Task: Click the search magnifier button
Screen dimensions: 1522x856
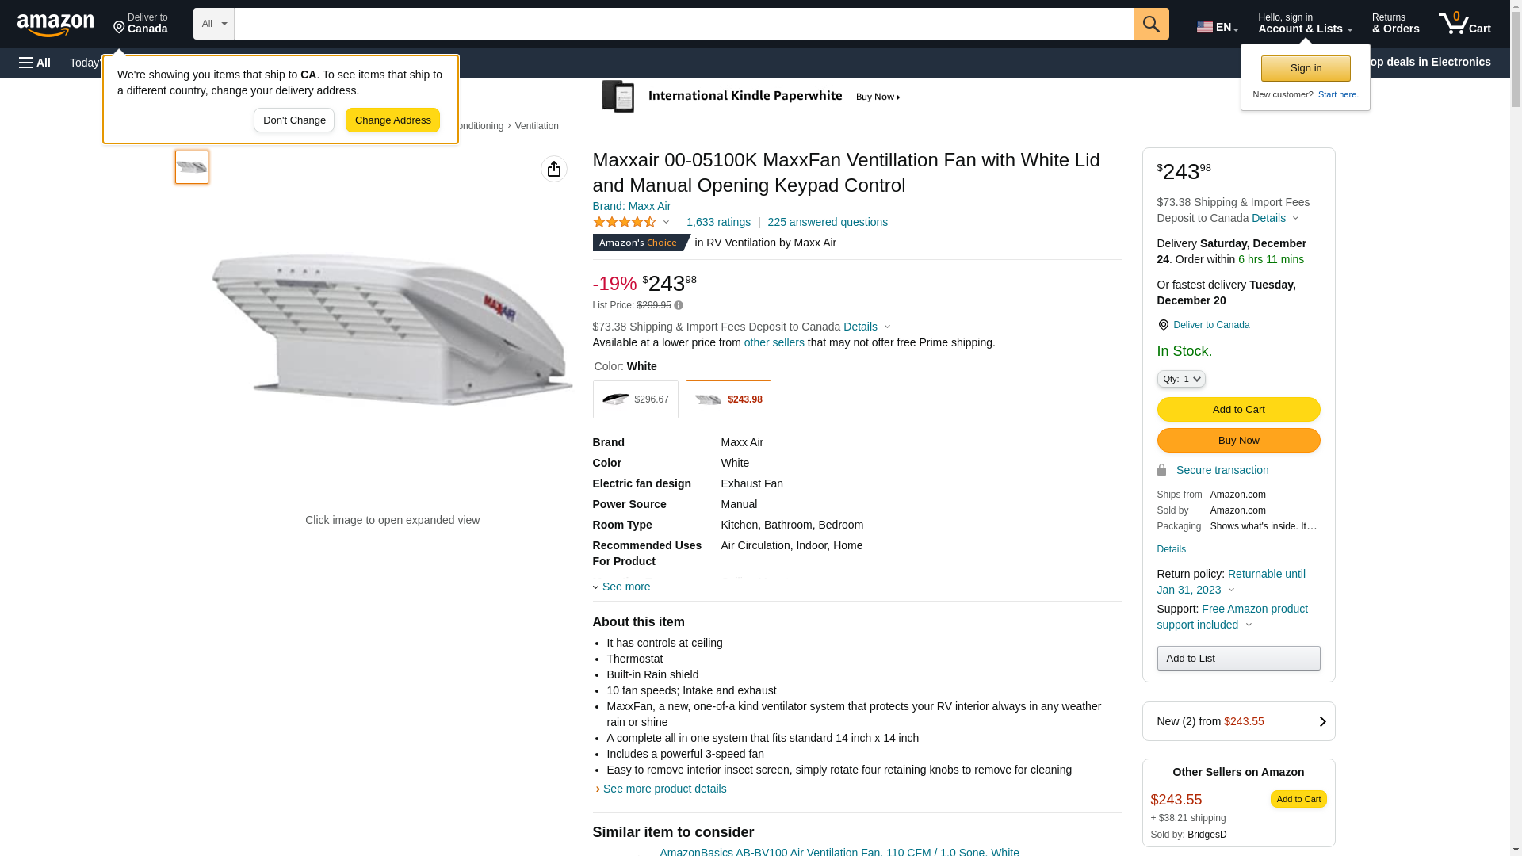Action: (x=1150, y=24)
